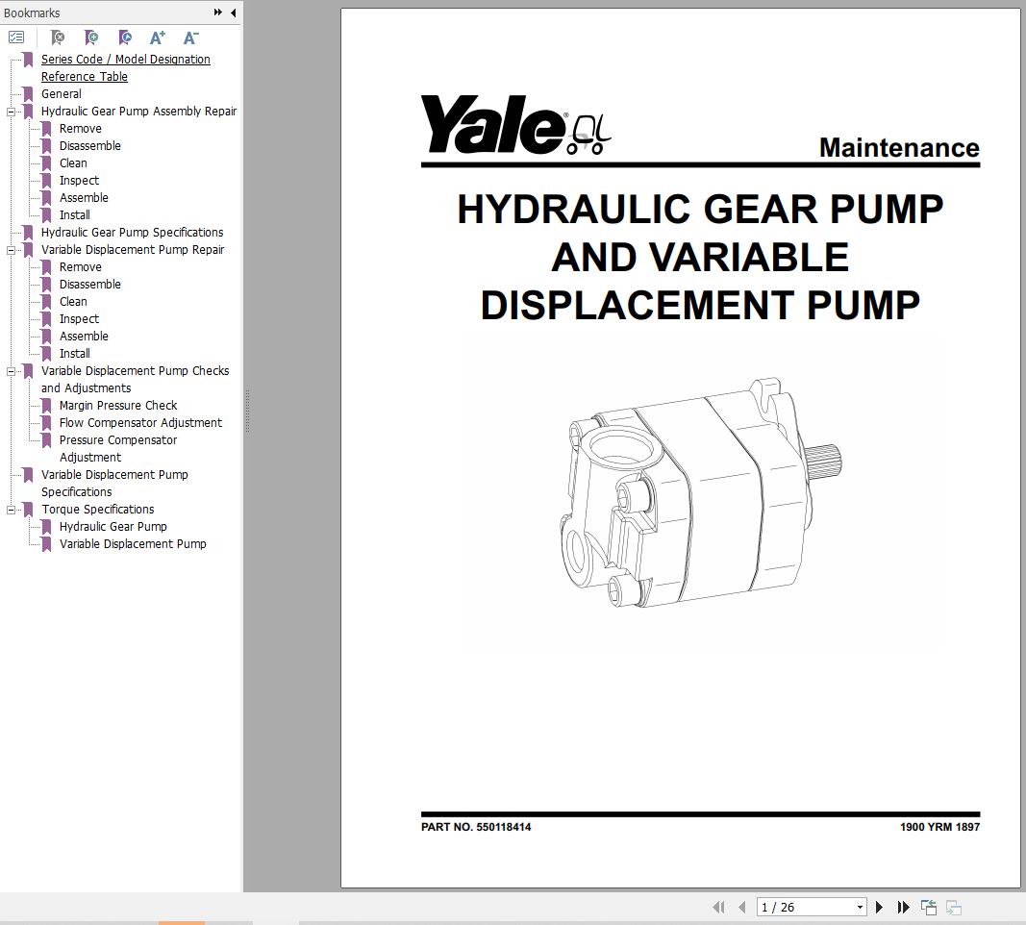Click the set bookmark destination icon
Image resolution: width=1026 pixels, height=925 pixels.
[125, 37]
